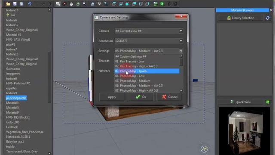Click the refresh icon beside Library Selection
This screenshot has height=155, width=275.
268,18
